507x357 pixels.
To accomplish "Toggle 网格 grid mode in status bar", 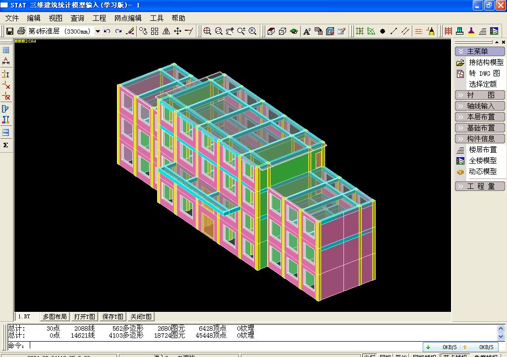I will coord(385,356).
